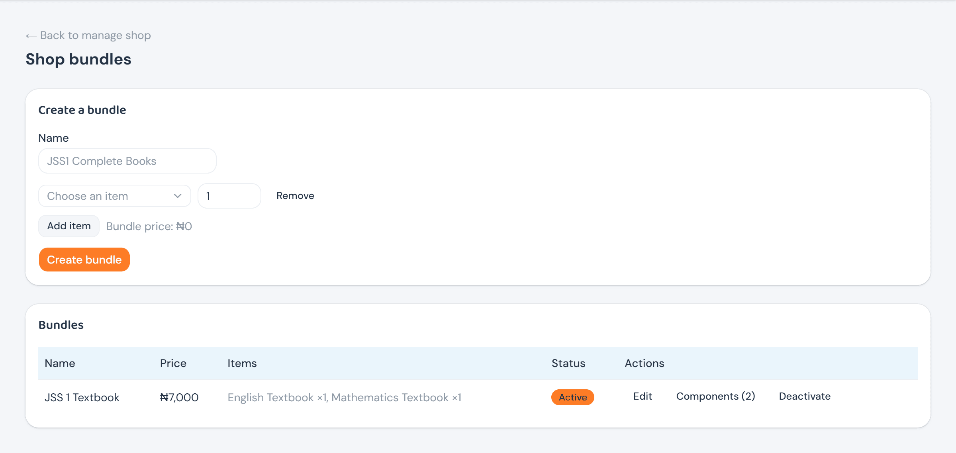Click the Add item button
The height and width of the screenshot is (453, 956).
point(69,226)
